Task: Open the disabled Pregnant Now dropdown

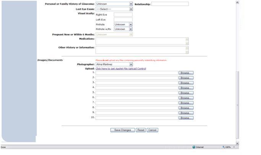Action: pos(114,35)
